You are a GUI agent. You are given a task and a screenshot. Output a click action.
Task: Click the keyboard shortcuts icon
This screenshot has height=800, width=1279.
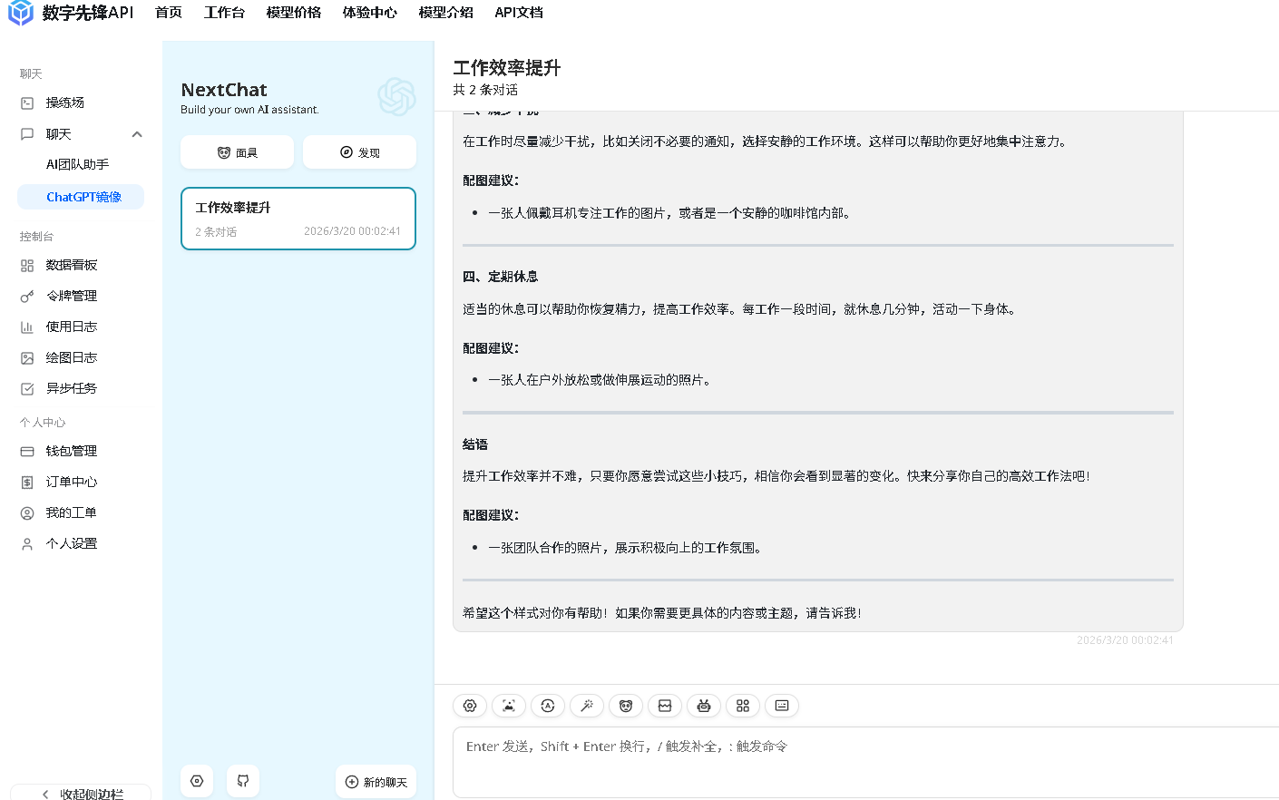click(782, 706)
